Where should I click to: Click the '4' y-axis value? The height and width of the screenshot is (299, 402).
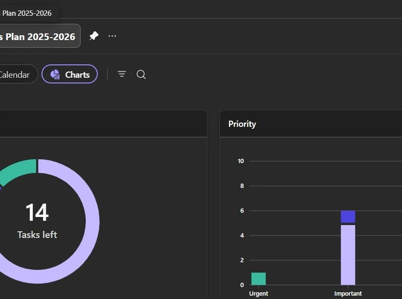click(x=242, y=236)
